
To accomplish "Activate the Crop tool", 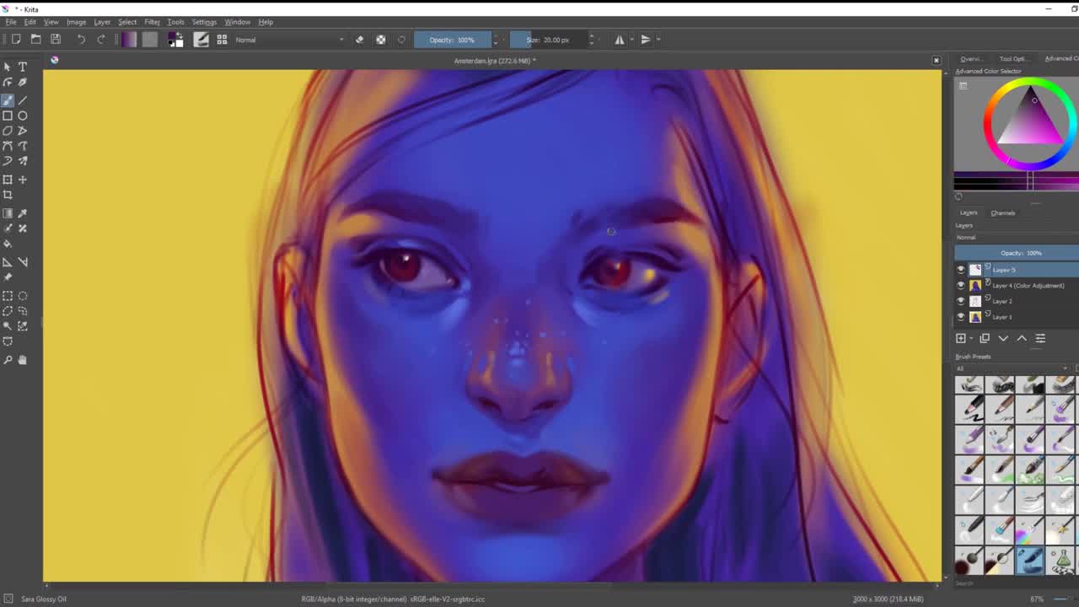I will (x=8, y=195).
